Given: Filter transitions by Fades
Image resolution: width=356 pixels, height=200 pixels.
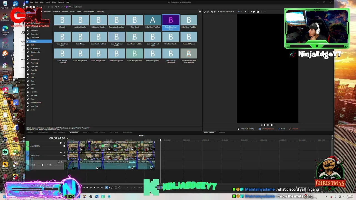Looking at the screenshot, I should (79, 12).
